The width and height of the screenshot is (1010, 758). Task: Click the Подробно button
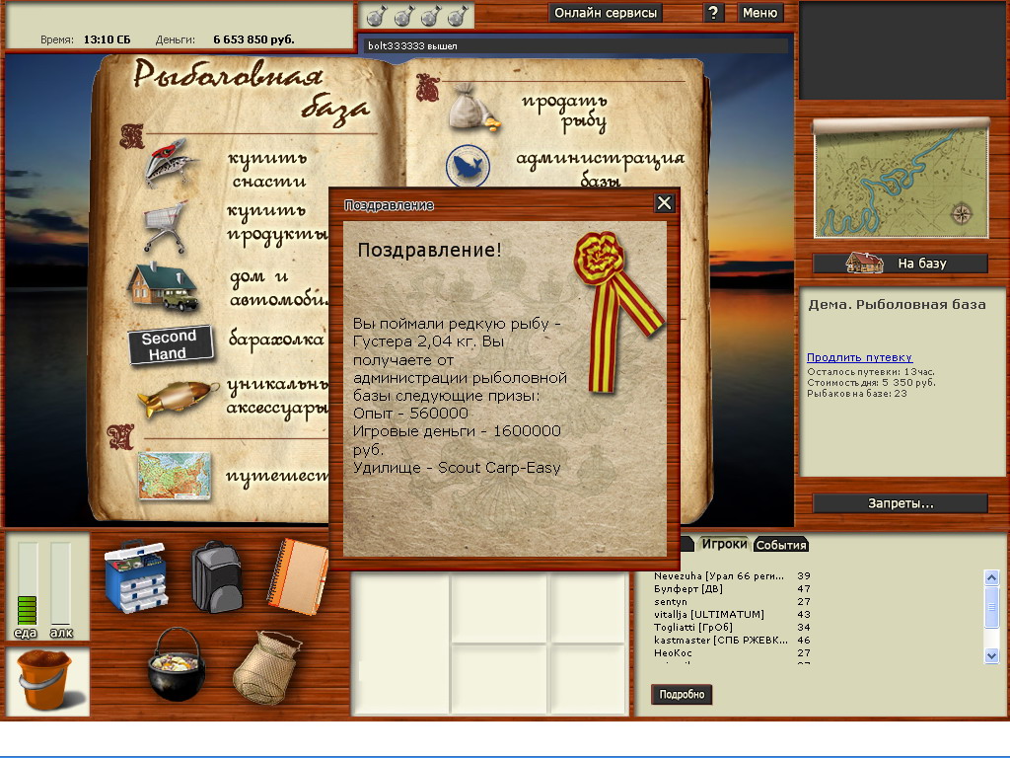click(x=682, y=694)
